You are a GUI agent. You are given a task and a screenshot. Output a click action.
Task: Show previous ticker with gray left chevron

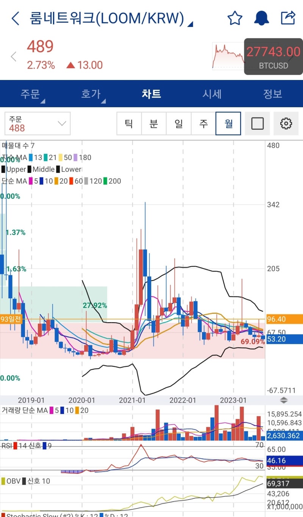(x=14, y=57)
